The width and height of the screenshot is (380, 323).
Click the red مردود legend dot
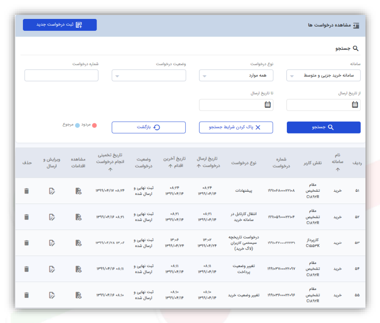[x=94, y=125]
